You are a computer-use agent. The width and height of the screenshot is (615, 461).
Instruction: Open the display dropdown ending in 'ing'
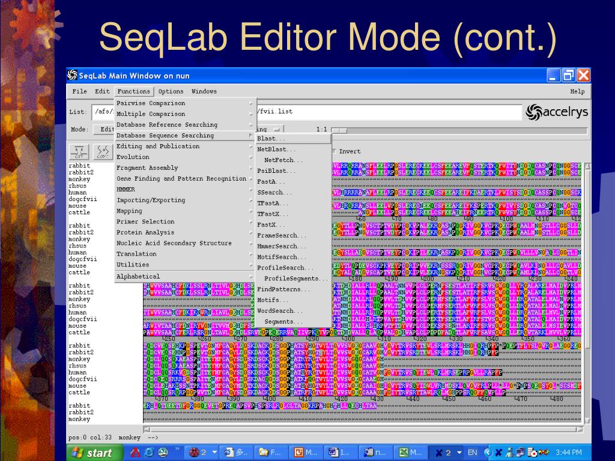(270, 130)
